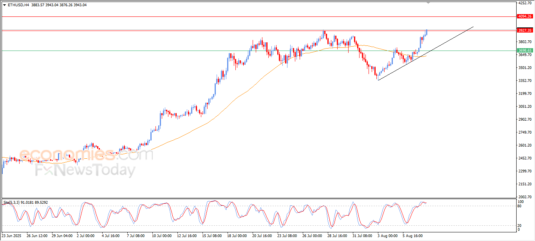Click the 2601.20 price scale label
Image resolution: width=535 pixels, height=241 pixels.
pyautogui.click(x=525, y=145)
